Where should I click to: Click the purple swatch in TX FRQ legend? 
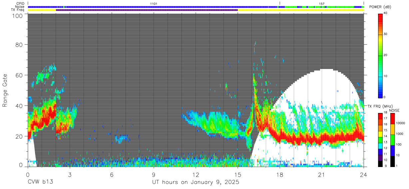pos(380,158)
